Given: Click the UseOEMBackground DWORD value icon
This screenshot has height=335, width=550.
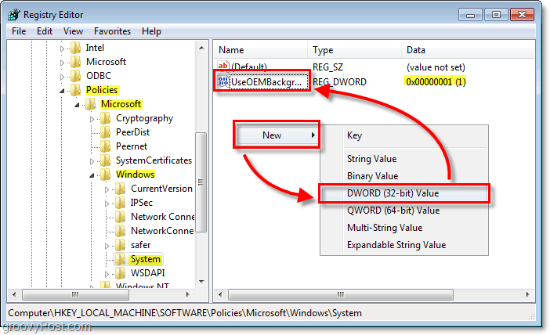Looking at the screenshot, I should (x=223, y=81).
